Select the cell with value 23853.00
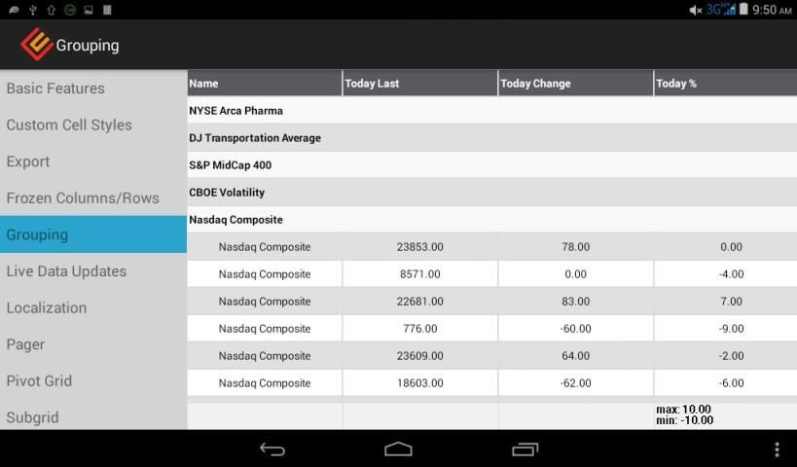The image size is (797, 467). [419, 247]
